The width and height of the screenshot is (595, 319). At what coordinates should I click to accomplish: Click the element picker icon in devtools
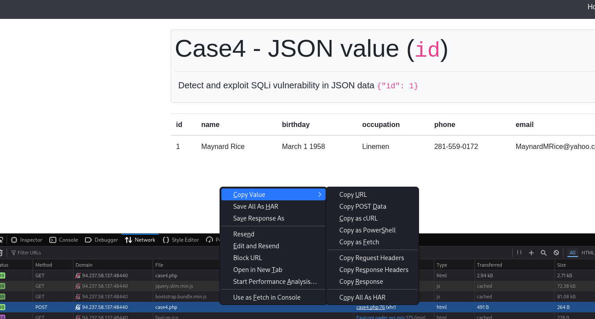coord(1,240)
